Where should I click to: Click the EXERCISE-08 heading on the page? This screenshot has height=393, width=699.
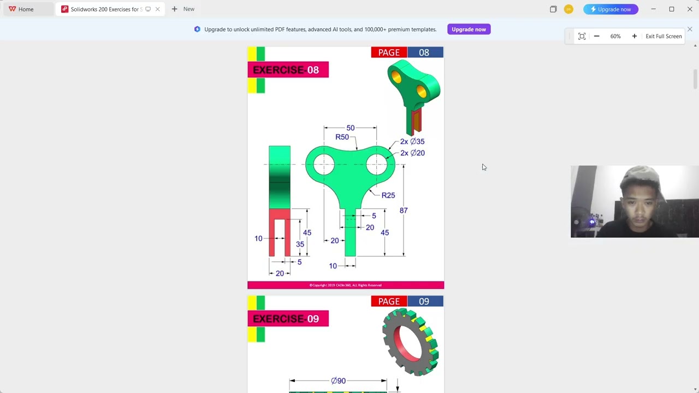point(288,70)
